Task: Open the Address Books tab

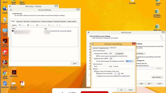Action: coord(72,21)
